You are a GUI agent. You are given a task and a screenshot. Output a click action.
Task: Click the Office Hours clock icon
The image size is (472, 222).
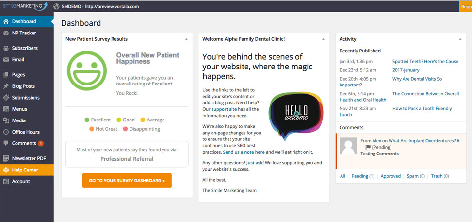point(6,132)
